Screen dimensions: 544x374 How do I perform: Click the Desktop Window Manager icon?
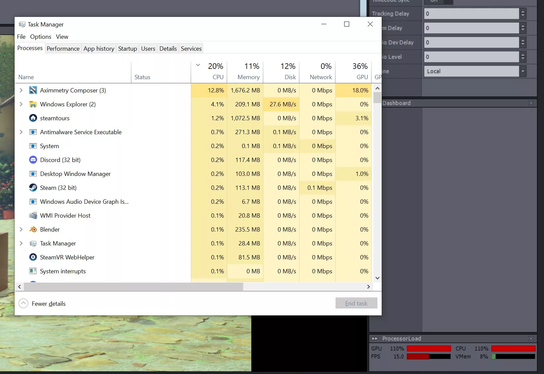click(33, 174)
